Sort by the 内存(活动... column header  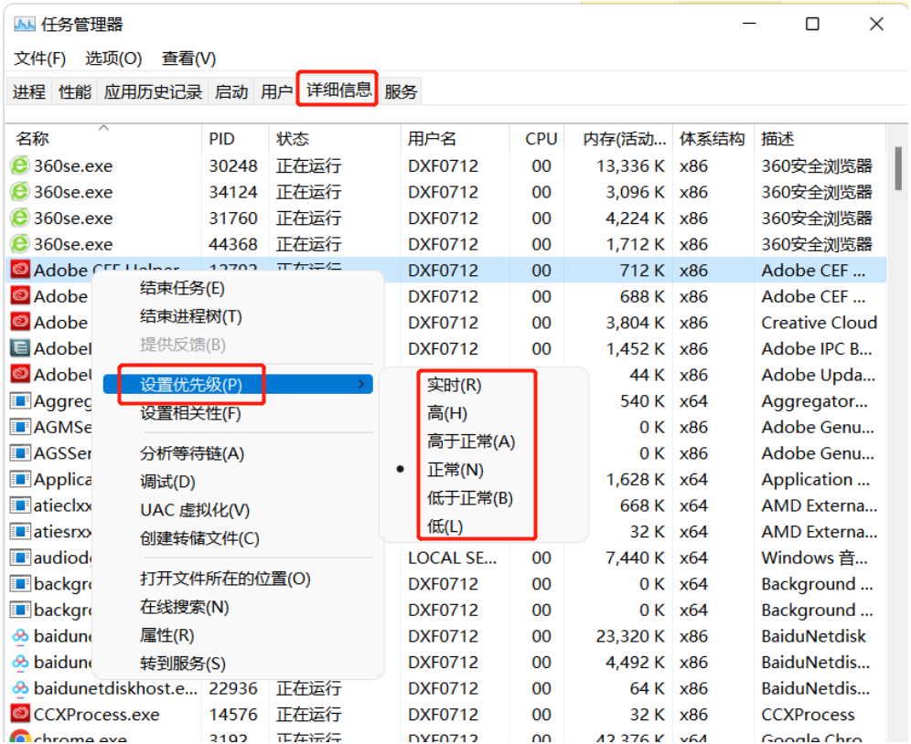pos(618,138)
